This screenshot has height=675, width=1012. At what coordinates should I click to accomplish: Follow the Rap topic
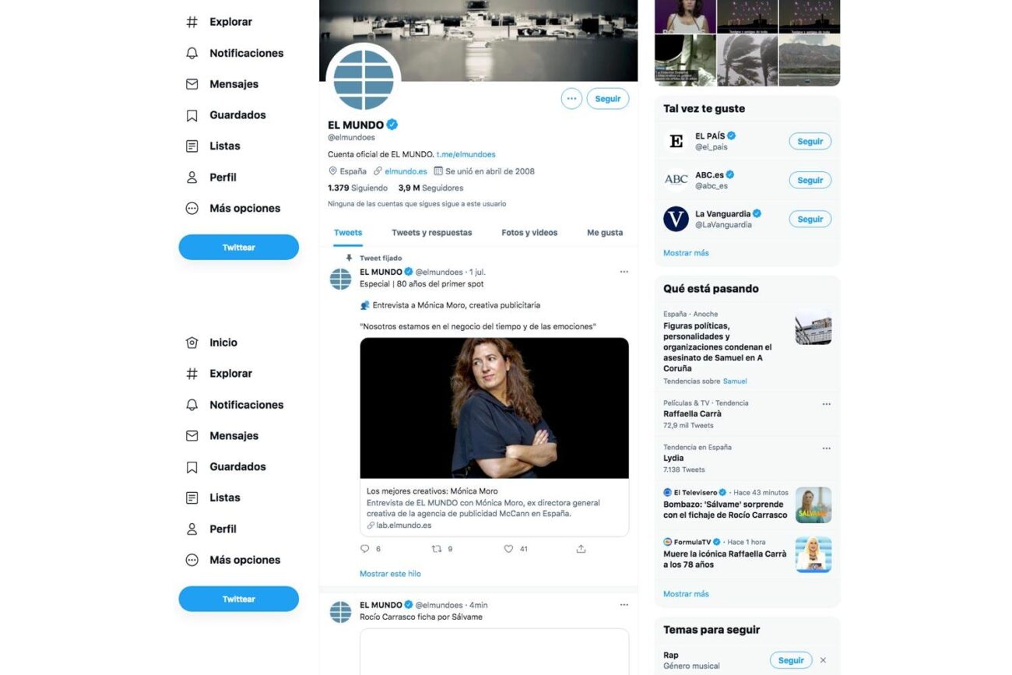790,660
